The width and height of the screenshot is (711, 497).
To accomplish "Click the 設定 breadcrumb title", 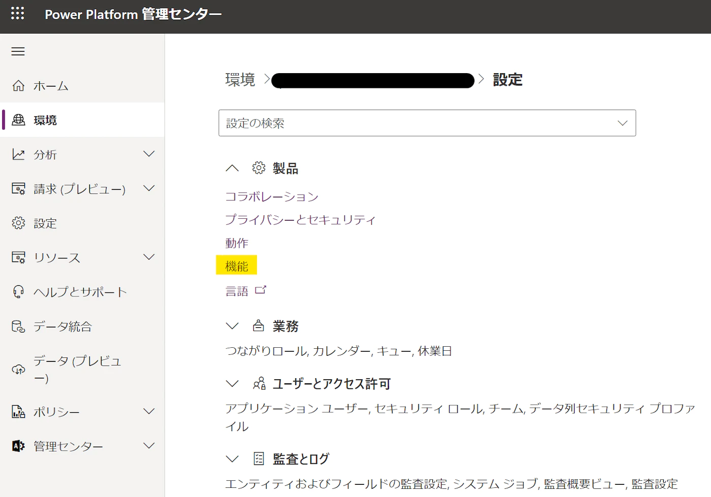I will [507, 80].
